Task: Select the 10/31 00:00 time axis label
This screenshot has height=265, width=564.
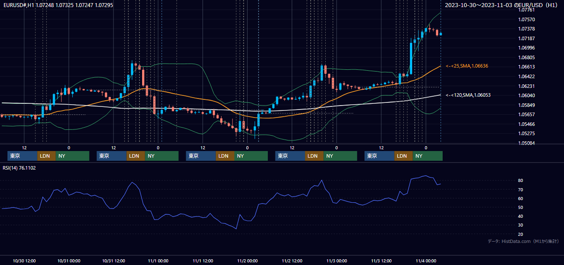Action: 69,261
